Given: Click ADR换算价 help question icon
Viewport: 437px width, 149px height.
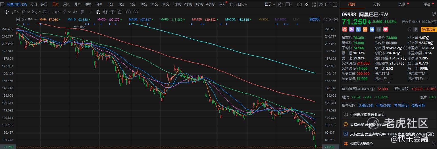Looking at the screenshot, I should coord(372,89).
